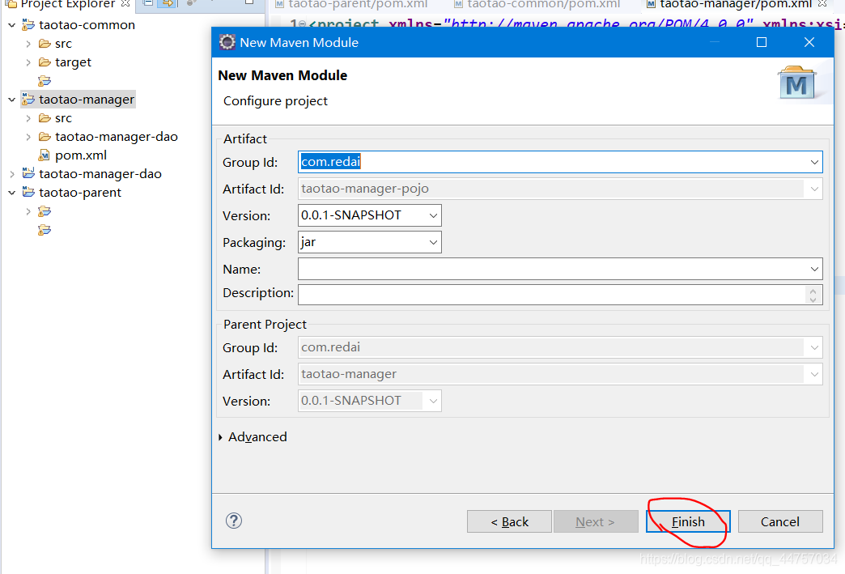Select pom.xml under taotao-manager
The width and height of the screenshot is (845, 574).
81,155
